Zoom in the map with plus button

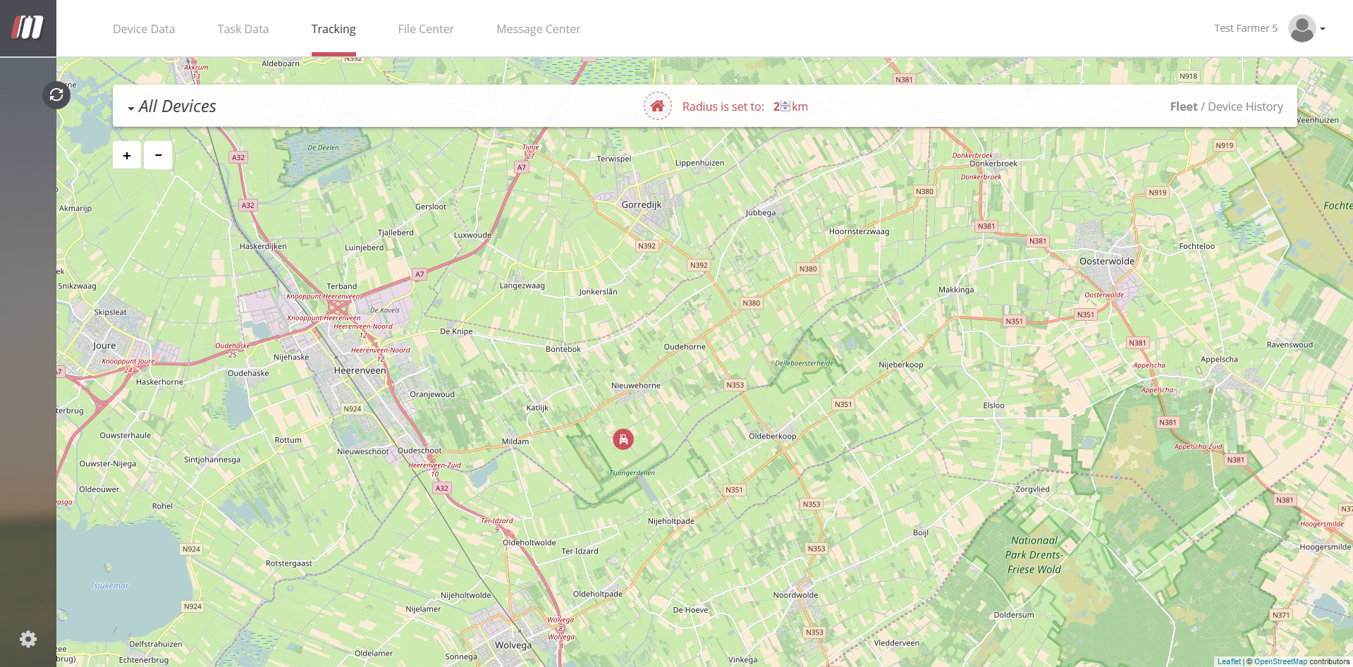pos(127,155)
